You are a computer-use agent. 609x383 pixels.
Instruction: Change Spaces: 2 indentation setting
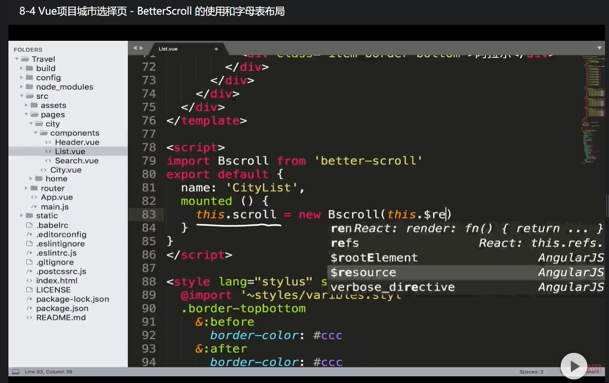point(531,372)
